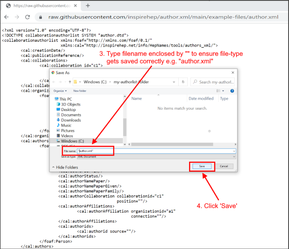289x249 pixels.
Task: Click Windows (C:) in the path bar
Action: pos(95,82)
